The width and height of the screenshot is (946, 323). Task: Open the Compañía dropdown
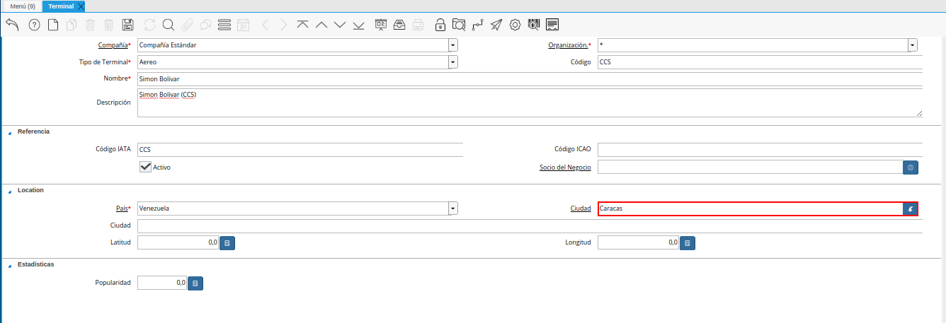click(x=452, y=45)
